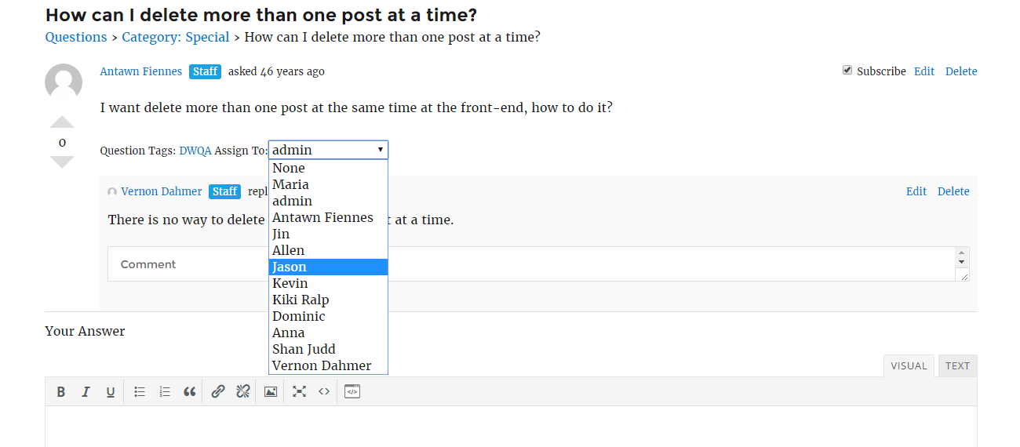This screenshot has height=447, width=1020.
Task: Click the blockquote icon
Action: [189, 392]
